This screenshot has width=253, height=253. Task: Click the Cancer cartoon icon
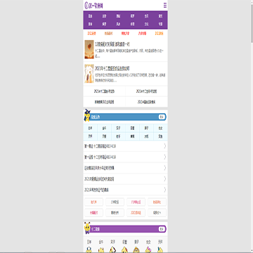(x=124, y=250)
